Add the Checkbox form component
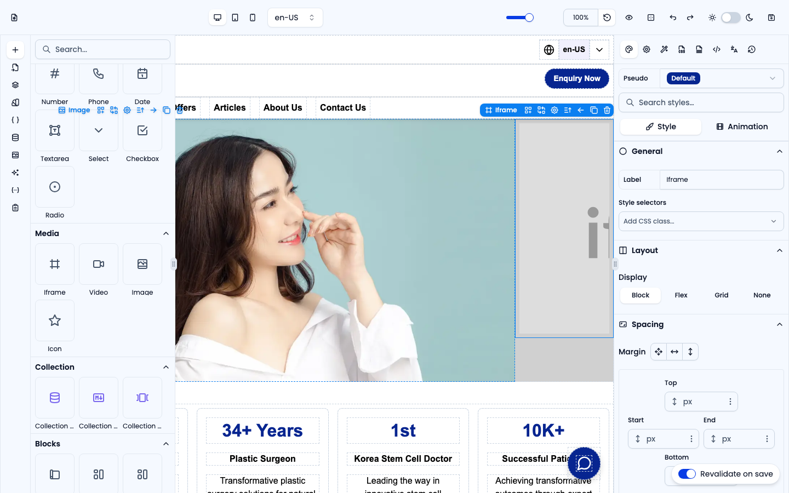This screenshot has height=493, width=789. pyautogui.click(x=142, y=130)
